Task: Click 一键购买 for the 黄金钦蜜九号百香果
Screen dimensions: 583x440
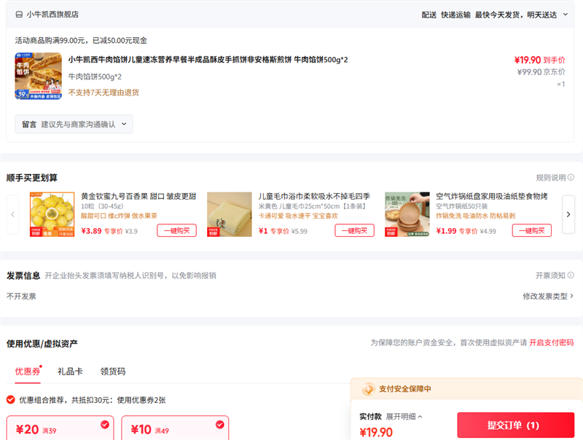Action: tap(176, 230)
